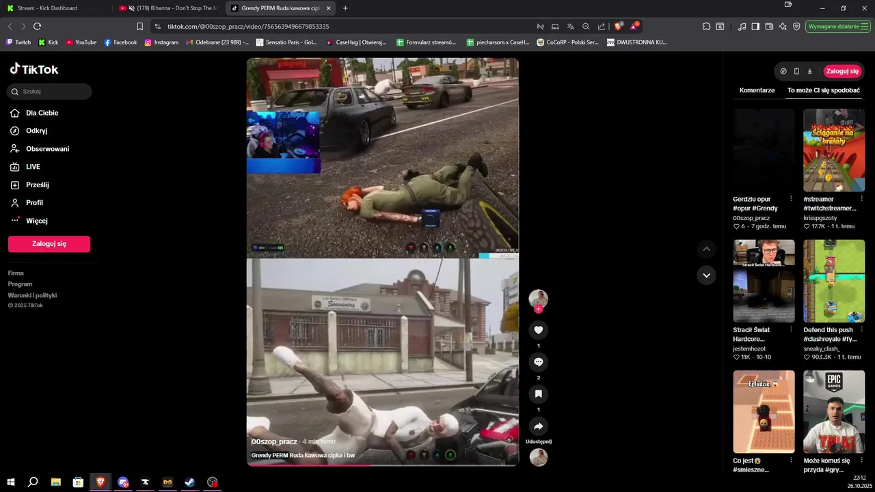875x492 pixels.
Task: Open the Epic Games video thumbnail
Action: (x=834, y=411)
